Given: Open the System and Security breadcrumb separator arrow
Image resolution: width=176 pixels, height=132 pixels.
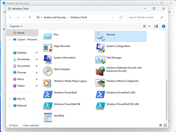Looking at the screenshot, I should (68, 17).
